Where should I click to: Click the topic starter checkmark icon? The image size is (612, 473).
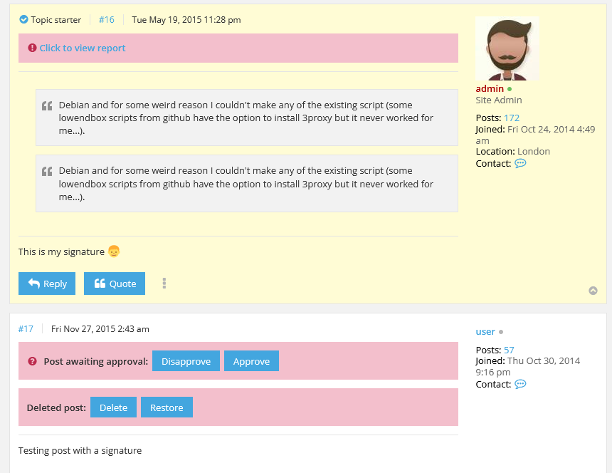(x=23, y=20)
